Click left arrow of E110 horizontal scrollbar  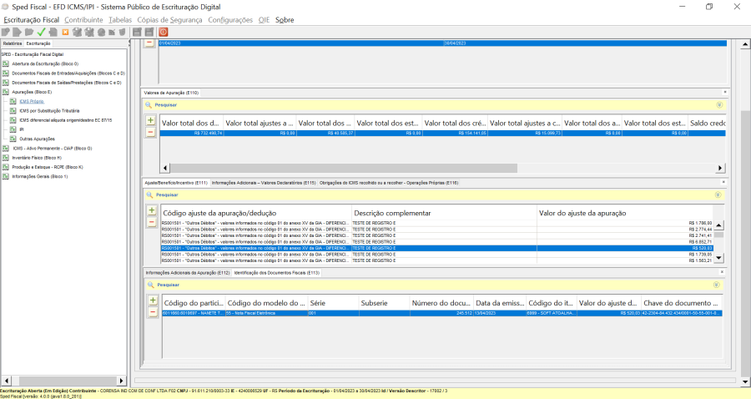click(x=165, y=168)
